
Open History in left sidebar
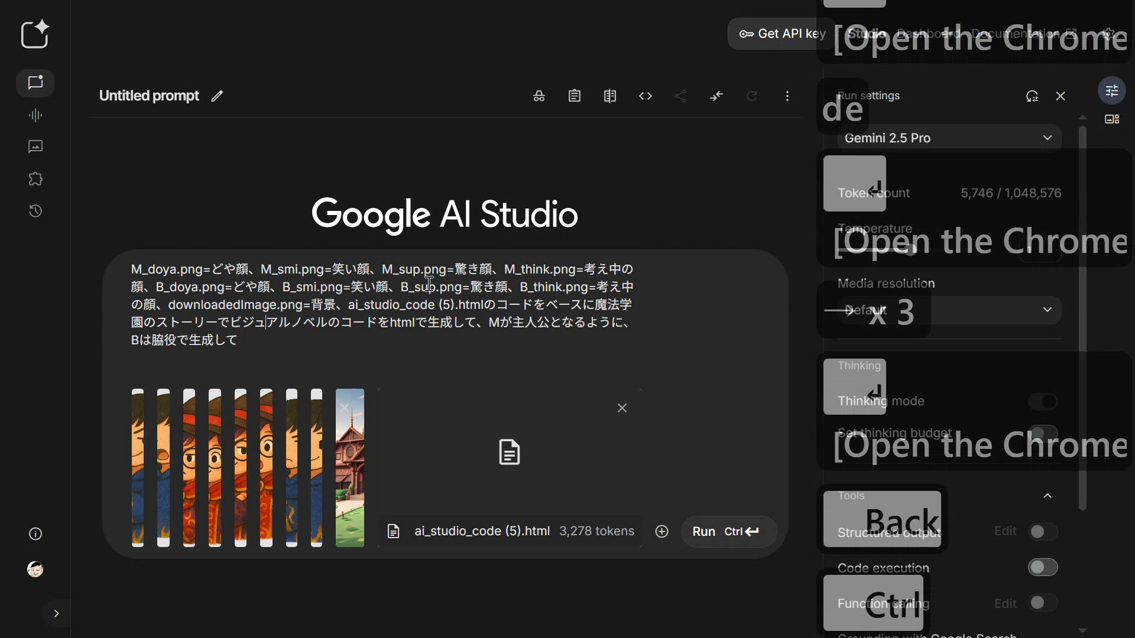coord(35,211)
